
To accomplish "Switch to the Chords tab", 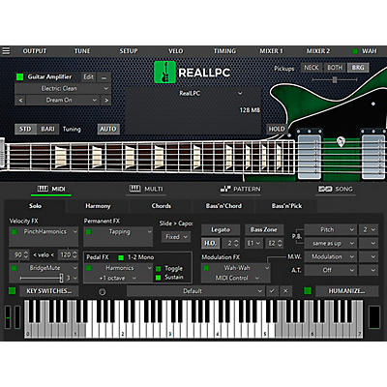I will pos(162,206).
